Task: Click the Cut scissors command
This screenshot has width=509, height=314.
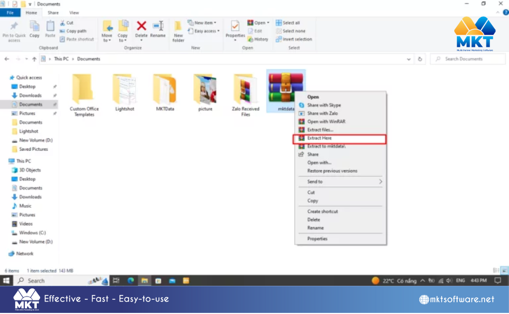Action: pyautogui.click(x=67, y=23)
